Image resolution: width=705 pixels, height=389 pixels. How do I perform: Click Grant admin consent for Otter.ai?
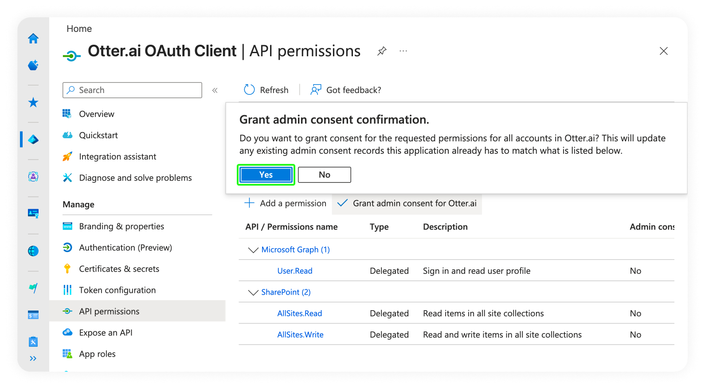click(407, 203)
